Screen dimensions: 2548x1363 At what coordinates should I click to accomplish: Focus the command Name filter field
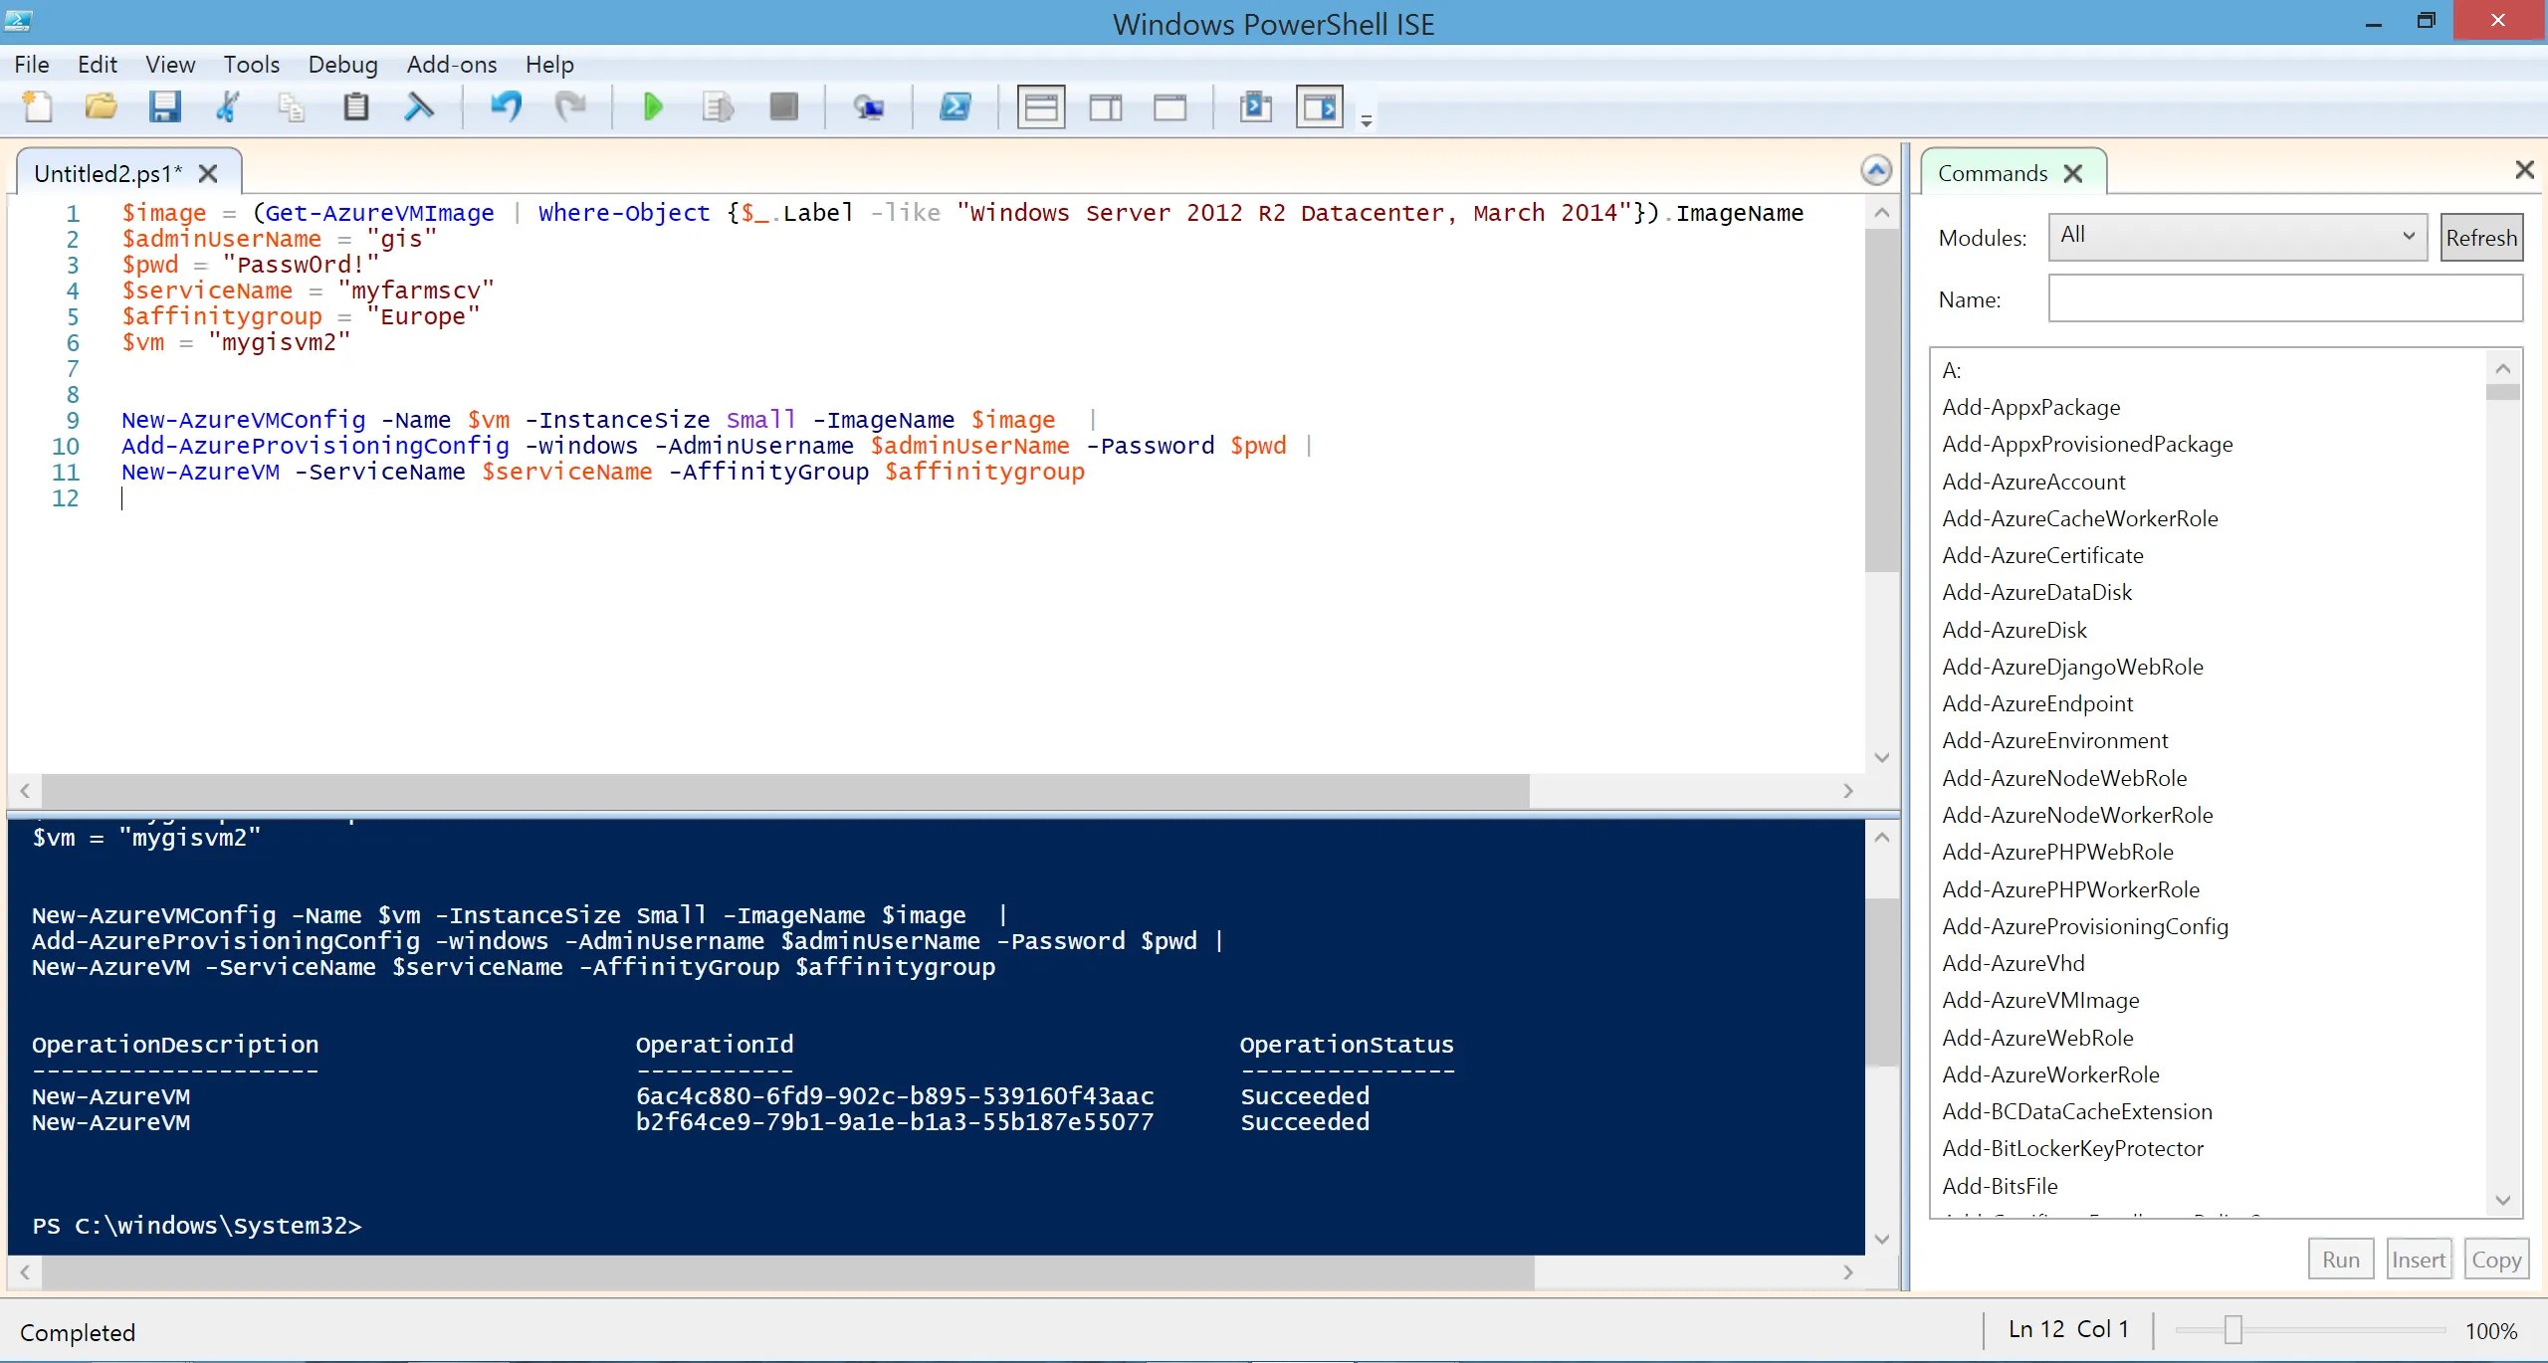pyautogui.click(x=2285, y=298)
